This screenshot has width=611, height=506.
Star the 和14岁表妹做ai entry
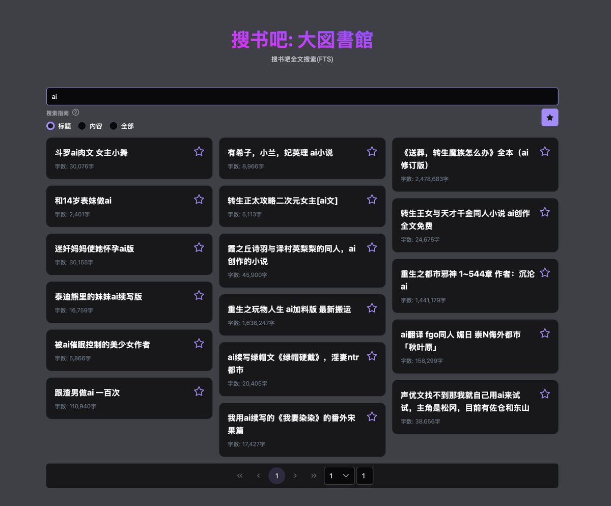point(199,200)
